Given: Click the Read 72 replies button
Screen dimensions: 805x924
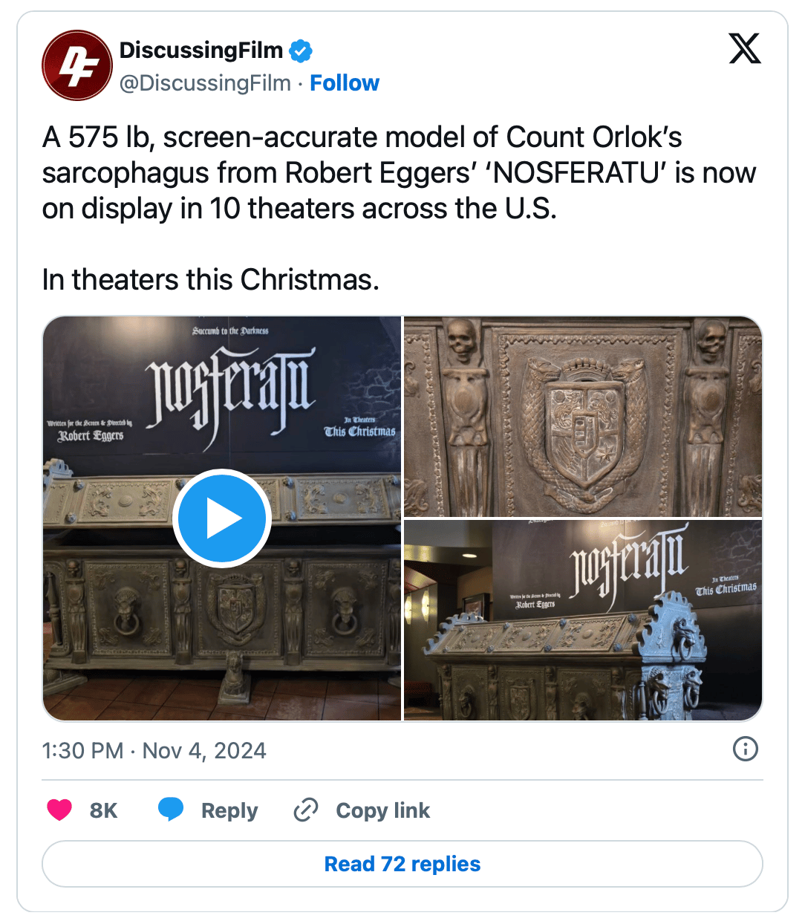Looking at the screenshot, I should coord(402,864).
